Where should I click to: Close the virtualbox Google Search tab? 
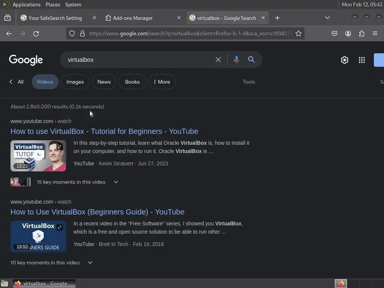click(x=263, y=18)
